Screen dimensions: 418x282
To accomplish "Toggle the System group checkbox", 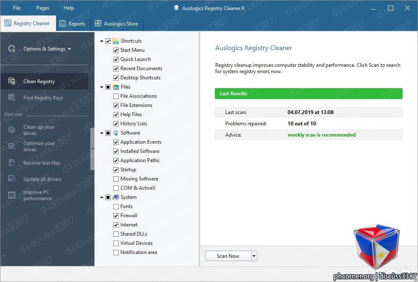I will [108, 197].
